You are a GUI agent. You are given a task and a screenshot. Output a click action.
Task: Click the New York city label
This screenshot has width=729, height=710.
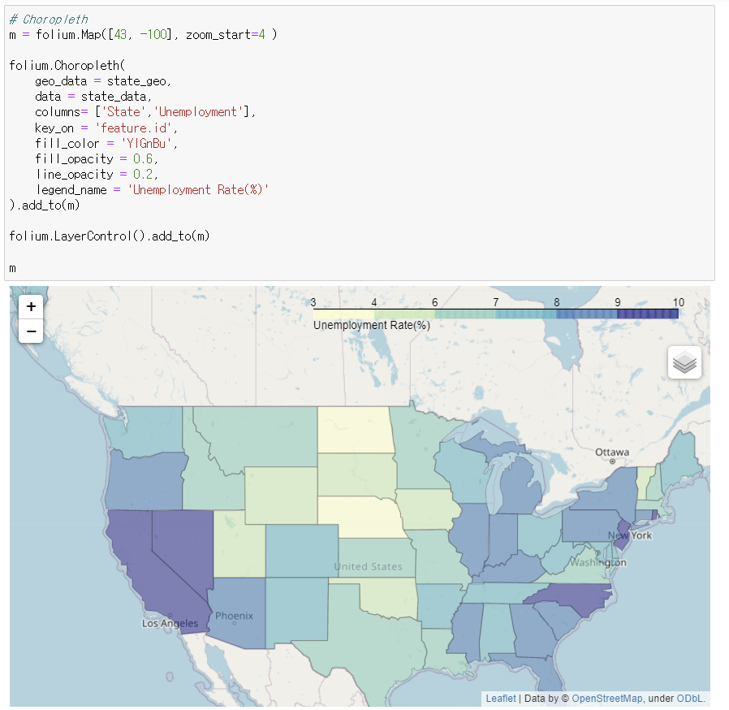tap(630, 535)
